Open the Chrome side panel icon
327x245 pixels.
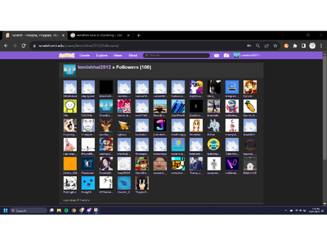pos(304,46)
